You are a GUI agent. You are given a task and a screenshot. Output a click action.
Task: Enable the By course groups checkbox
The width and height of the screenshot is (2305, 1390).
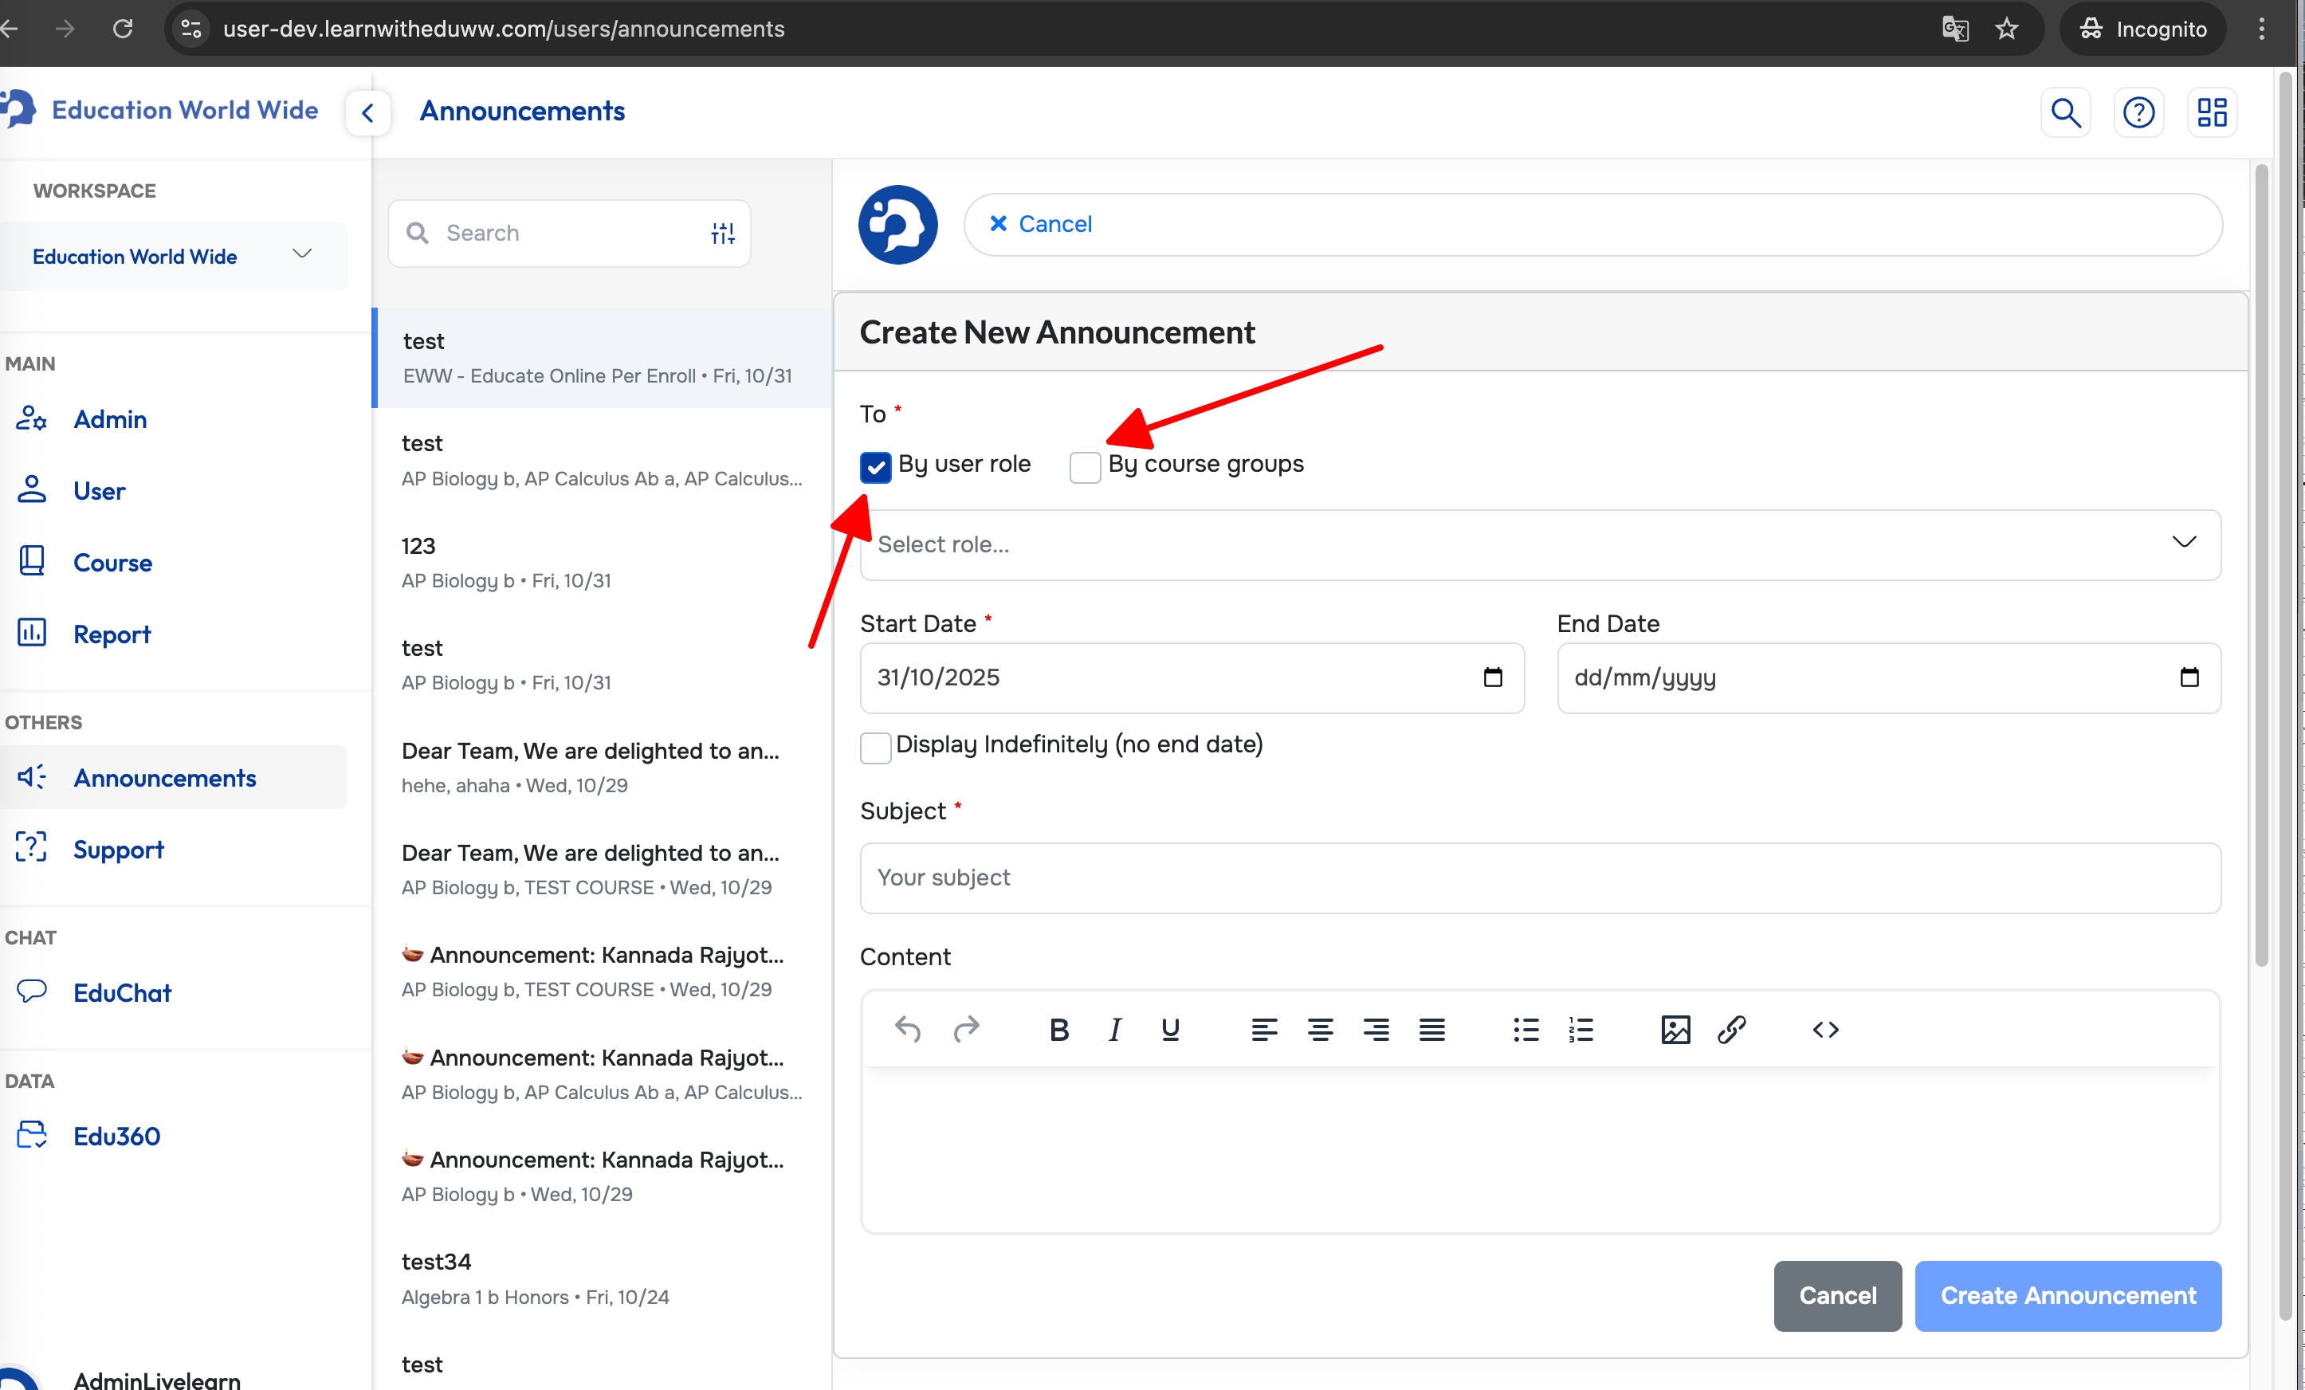pos(1085,465)
